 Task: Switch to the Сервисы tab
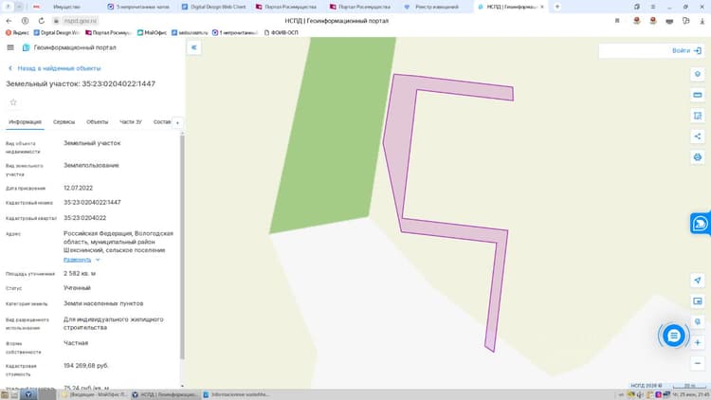click(x=64, y=122)
